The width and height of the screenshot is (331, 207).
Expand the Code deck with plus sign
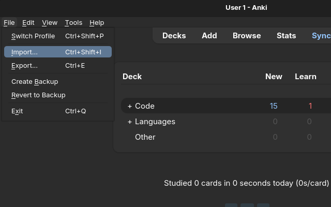coord(130,106)
